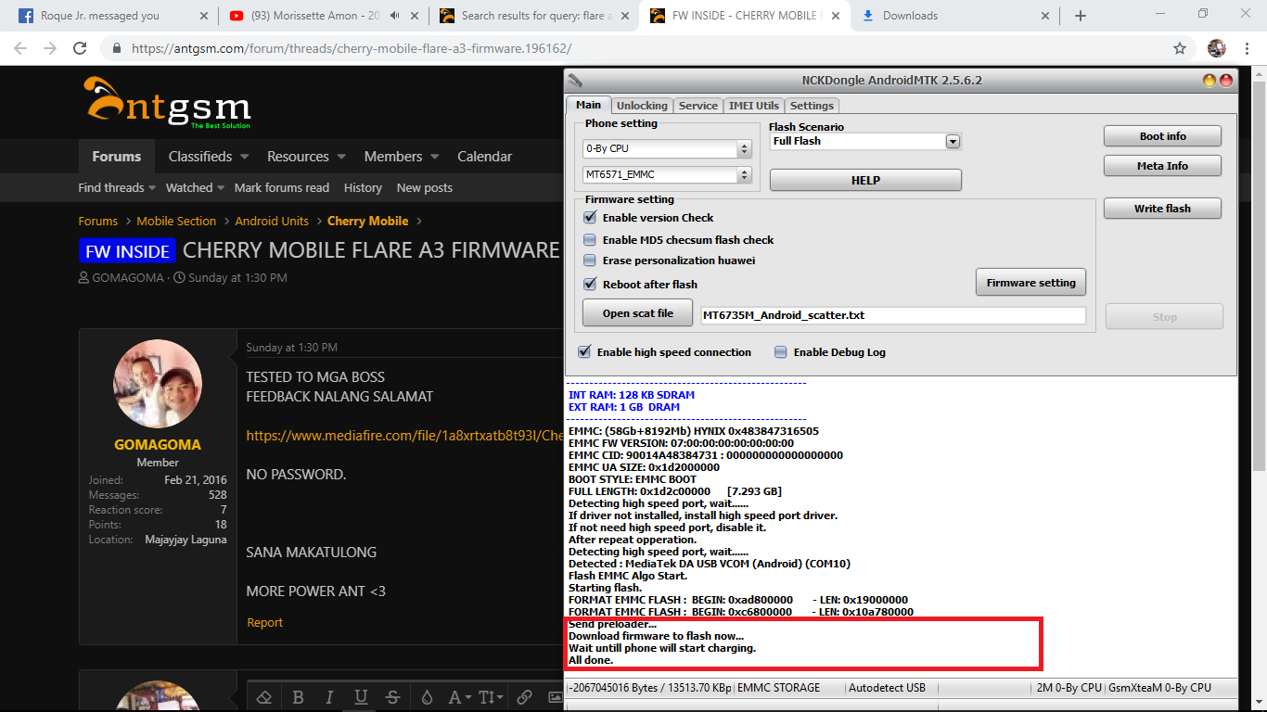Toggle Reboot after flash checkbox
1267x712 pixels.
pyautogui.click(x=590, y=285)
